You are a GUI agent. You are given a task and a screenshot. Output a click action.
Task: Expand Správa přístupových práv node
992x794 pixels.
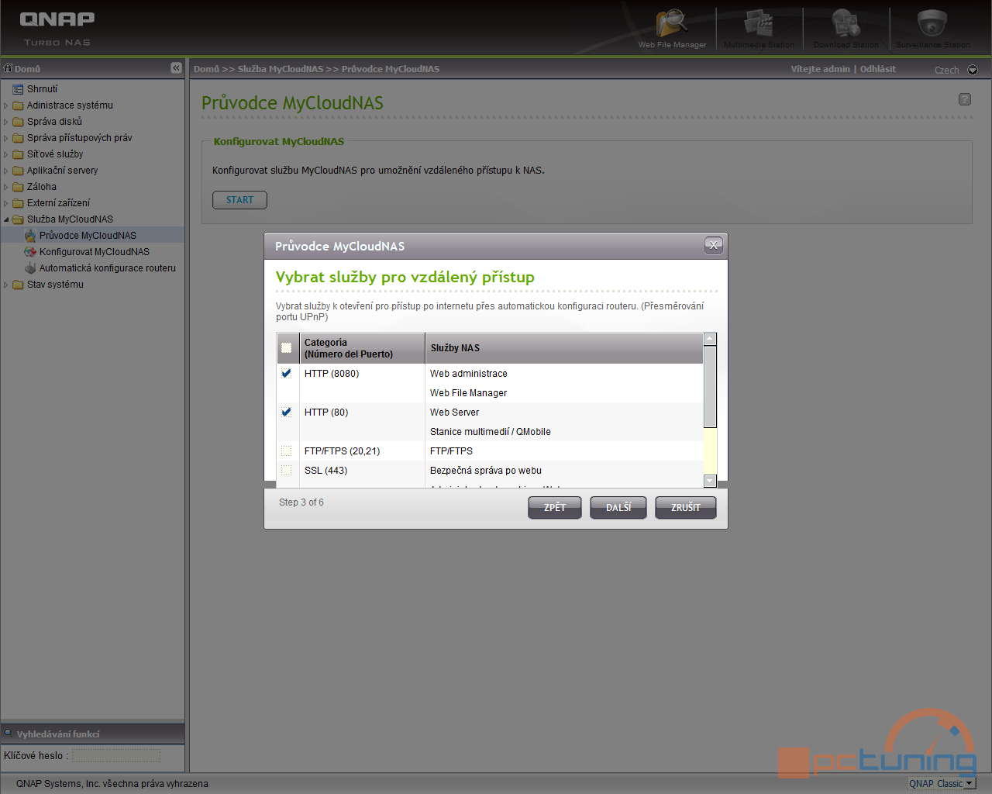coord(6,138)
